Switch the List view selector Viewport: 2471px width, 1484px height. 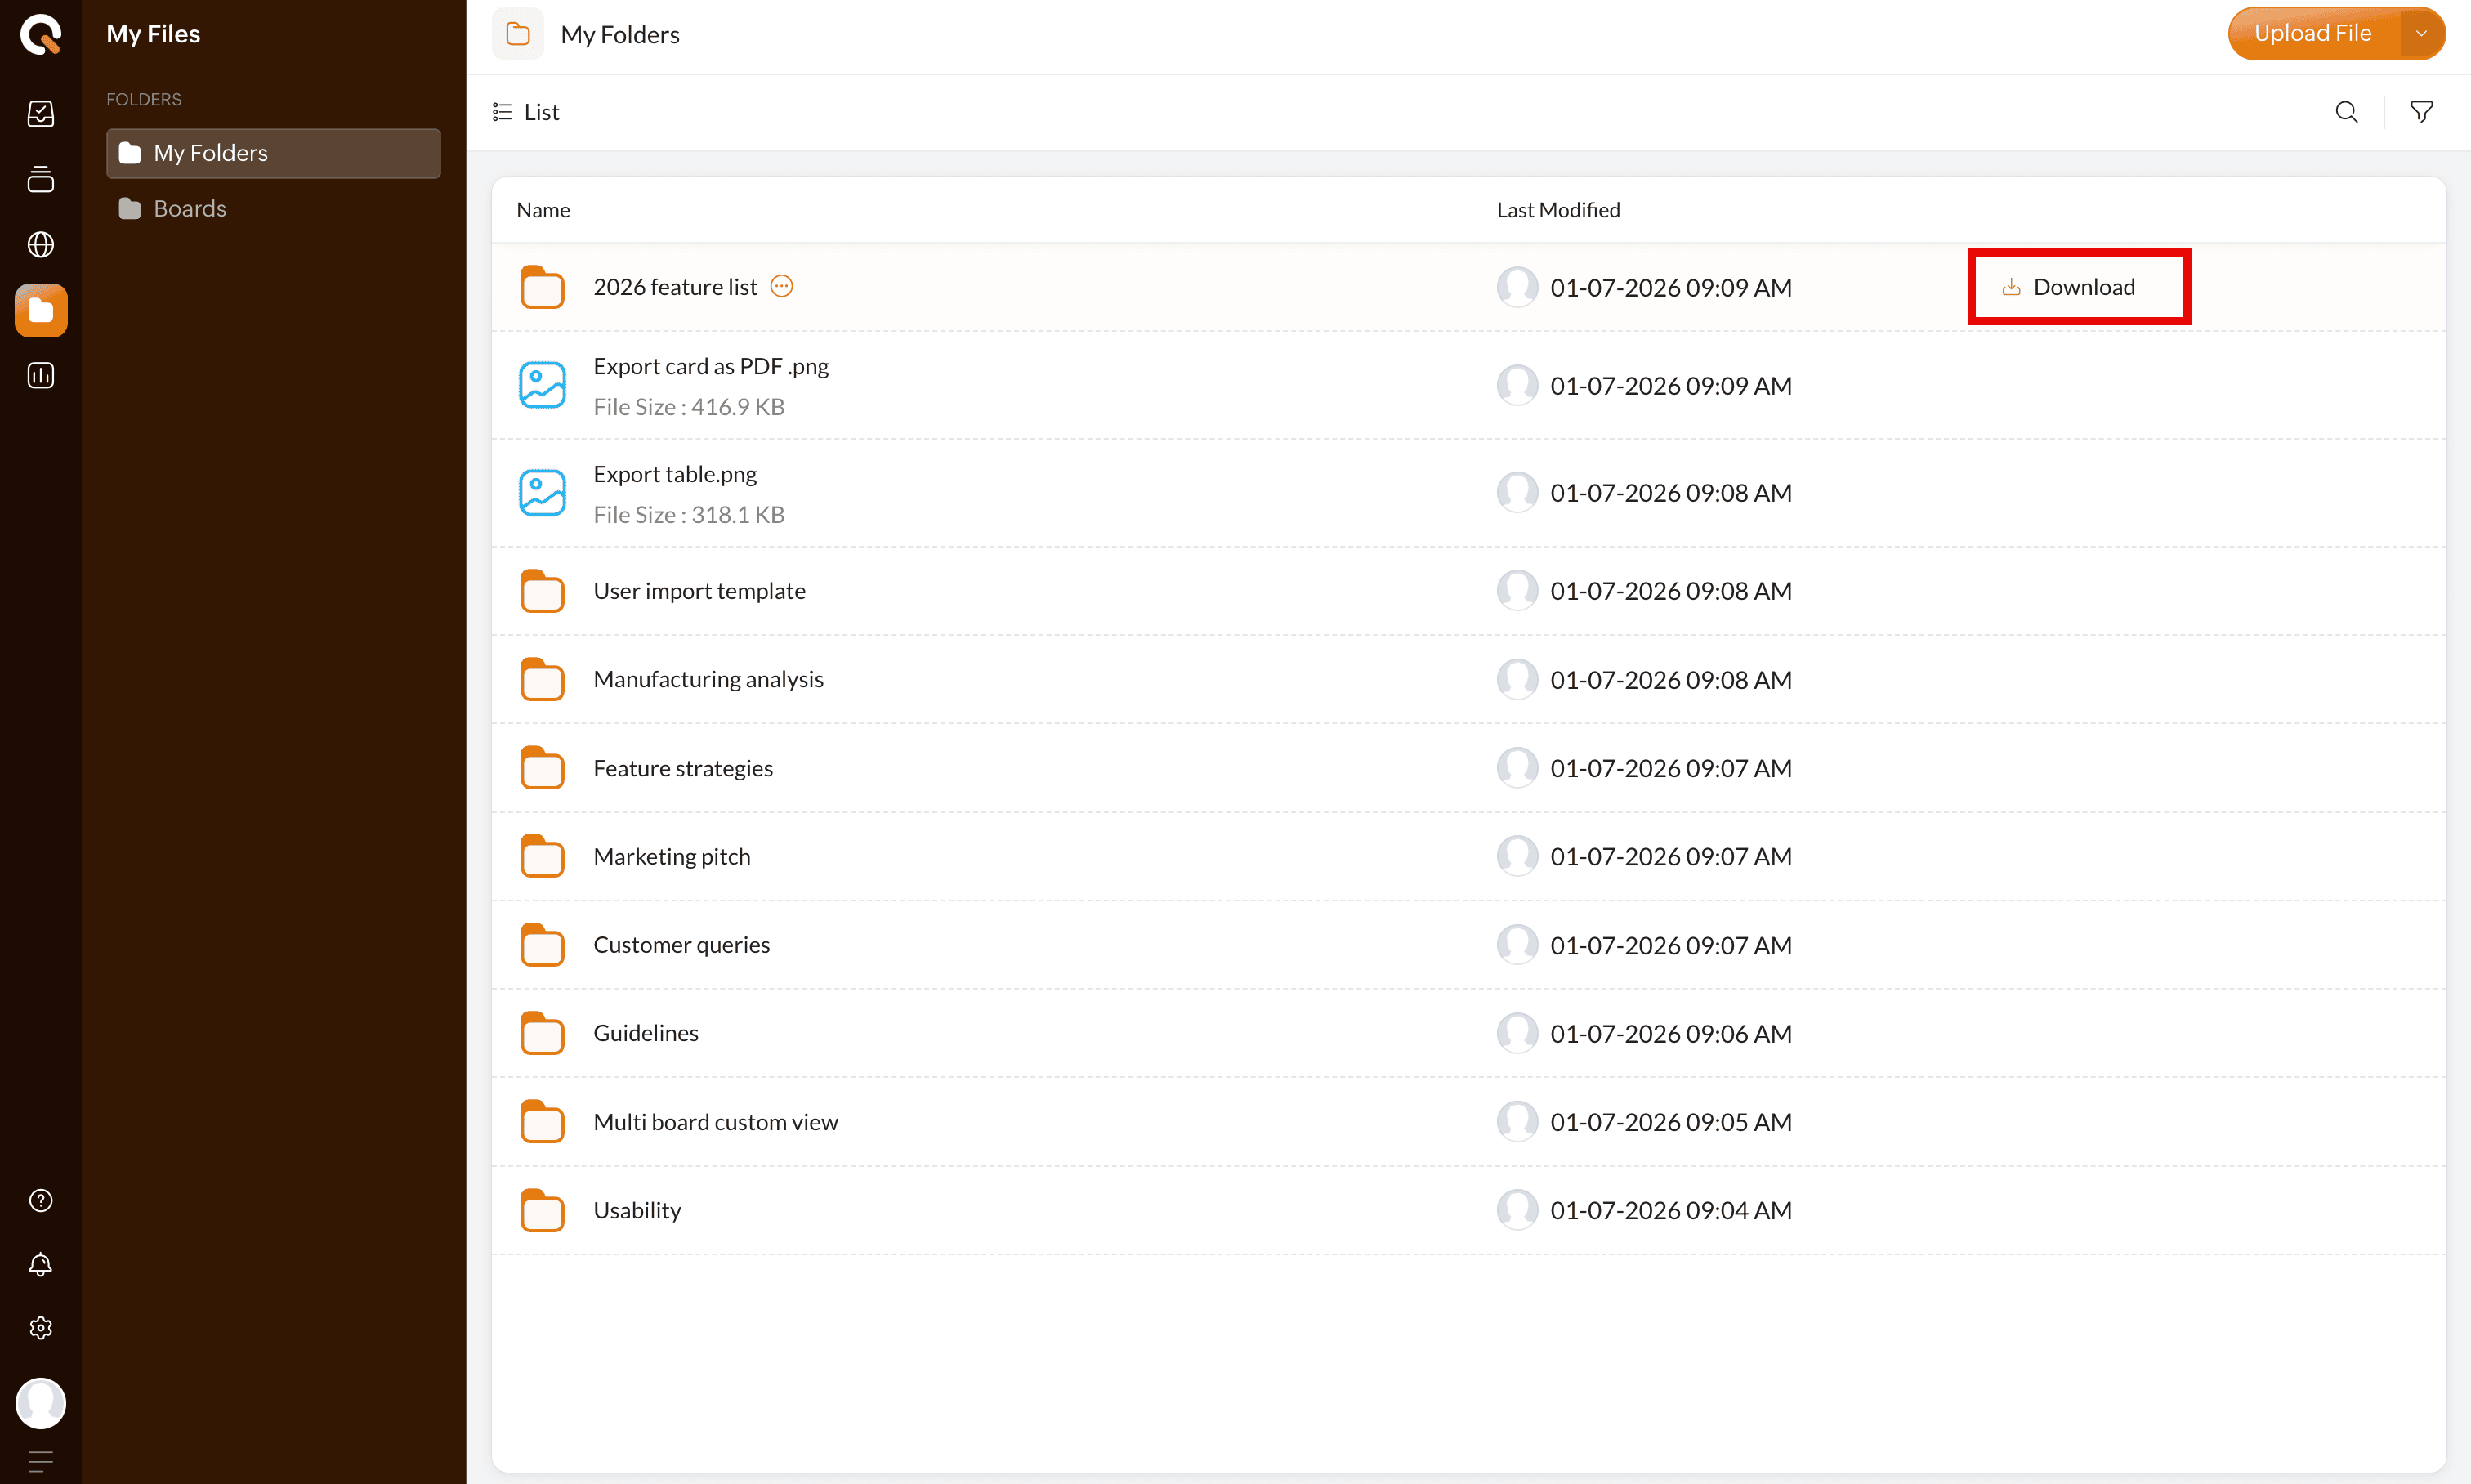[x=526, y=112]
